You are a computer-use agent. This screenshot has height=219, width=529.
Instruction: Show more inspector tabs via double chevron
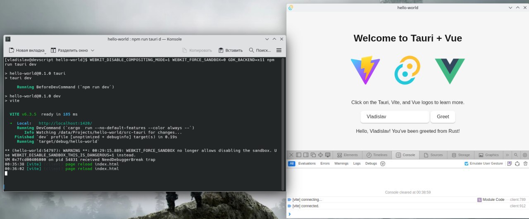click(x=507, y=155)
